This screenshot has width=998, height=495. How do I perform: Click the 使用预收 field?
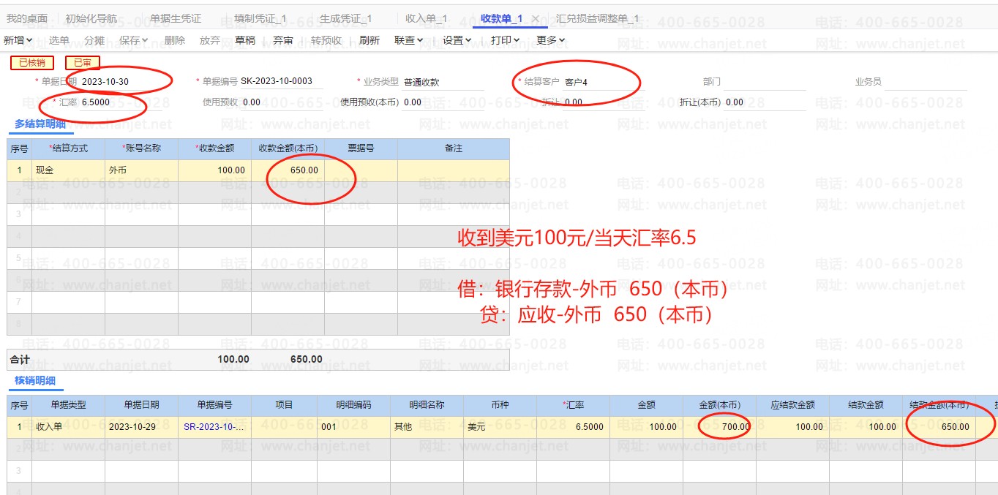point(282,102)
